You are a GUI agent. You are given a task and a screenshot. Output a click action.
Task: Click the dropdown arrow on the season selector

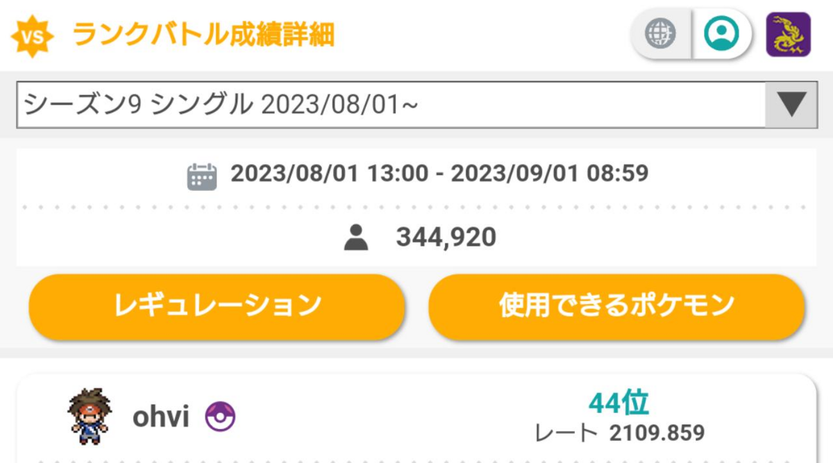(x=791, y=105)
